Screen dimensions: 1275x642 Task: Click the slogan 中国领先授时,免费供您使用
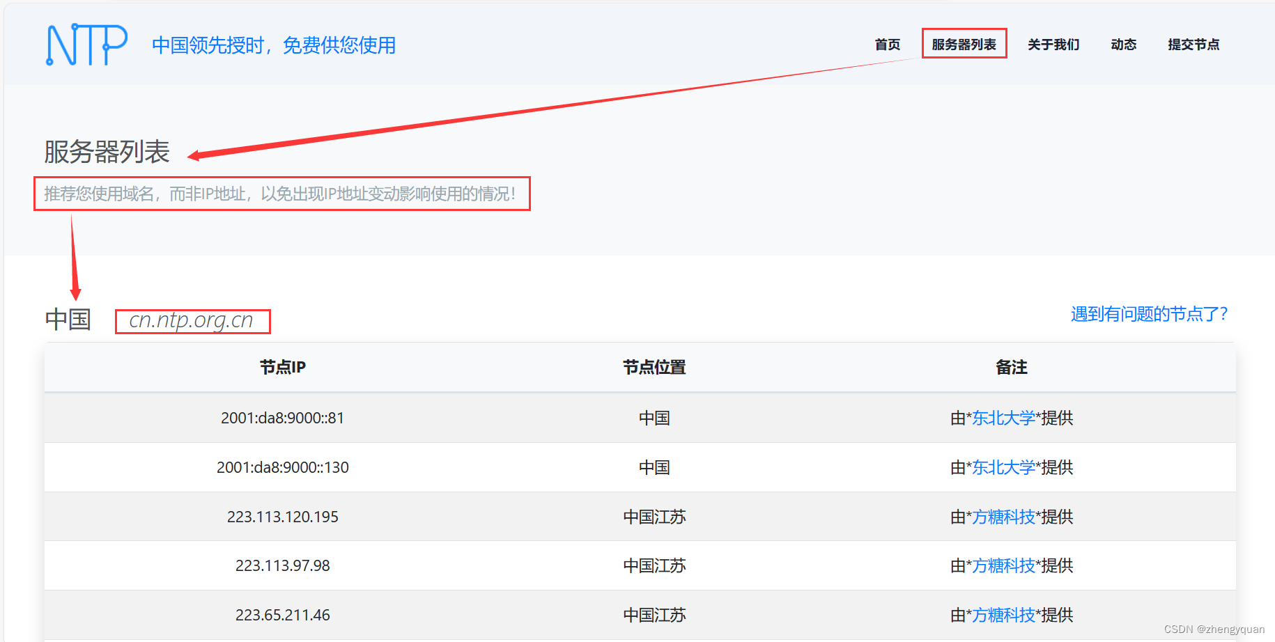(274, 45)
